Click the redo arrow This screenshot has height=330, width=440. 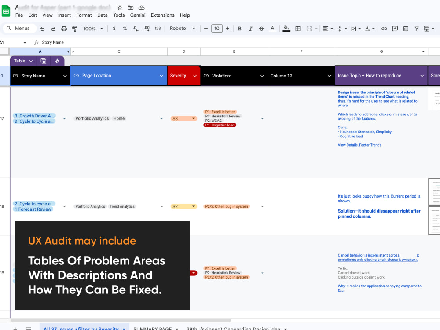tap(53, 29)
